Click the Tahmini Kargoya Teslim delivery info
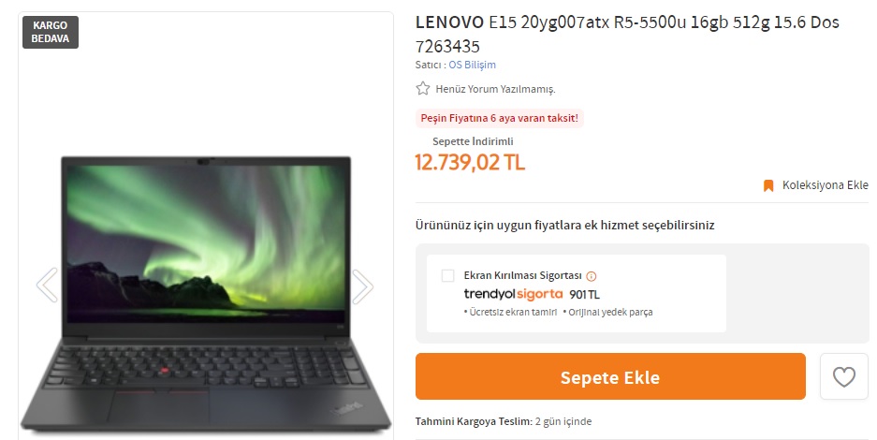Image resolution: width=877 pixels, height=440 pixels. (504, 421)
